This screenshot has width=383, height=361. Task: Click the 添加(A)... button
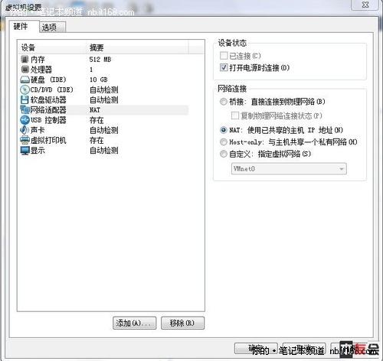(134, 324)
